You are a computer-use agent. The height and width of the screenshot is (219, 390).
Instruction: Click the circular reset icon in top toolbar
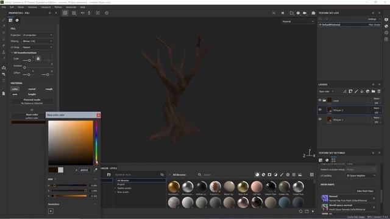click(x=107, y=13)
